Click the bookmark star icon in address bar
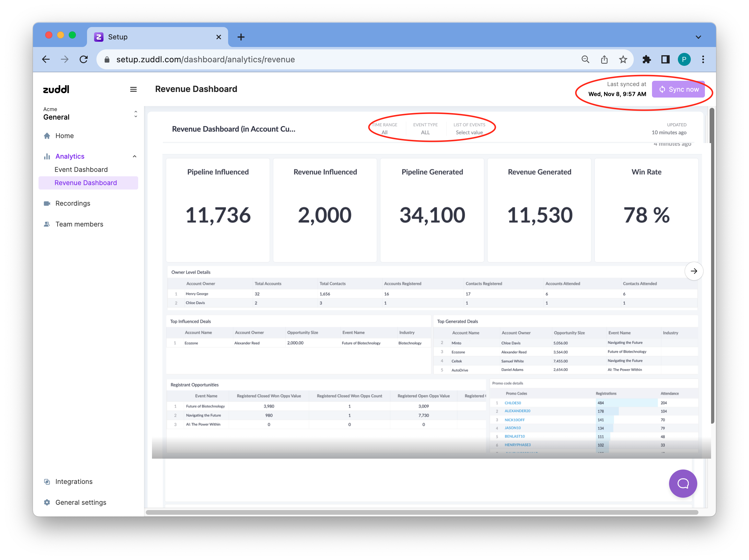This screenshot has height=560, width=749. point(623,60)
